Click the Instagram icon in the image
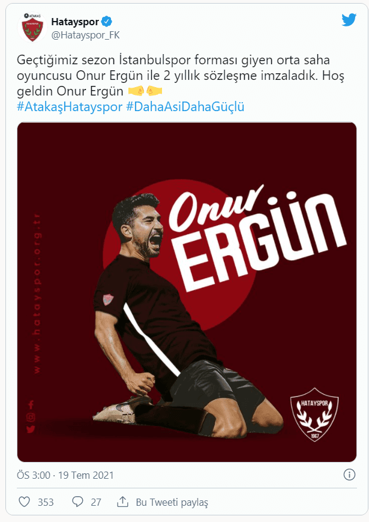369x522 pixels. click(x=31, y=417)
